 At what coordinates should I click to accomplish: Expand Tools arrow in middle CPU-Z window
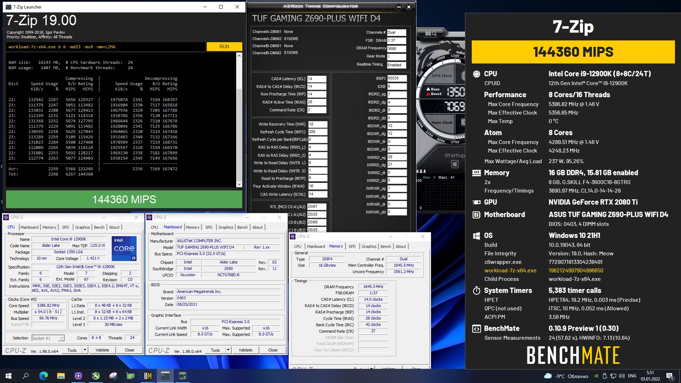pos(228,350)
